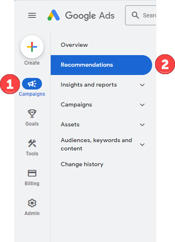Click the Billing label text
Screen dimensions: 175x242
pyautogui.click(x=32, y=184)
